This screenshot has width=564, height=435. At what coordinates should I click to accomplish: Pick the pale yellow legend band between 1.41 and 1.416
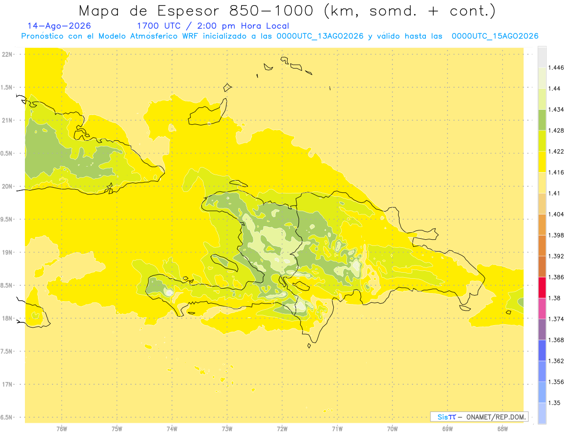tap(542, 183)
